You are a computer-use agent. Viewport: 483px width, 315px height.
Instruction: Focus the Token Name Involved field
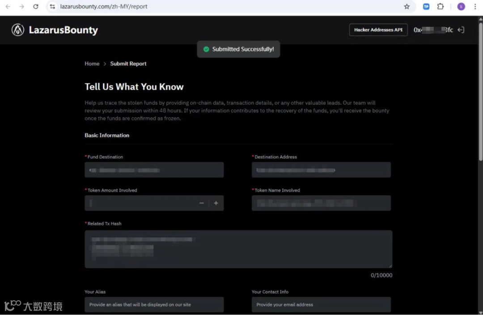(321, 203)
